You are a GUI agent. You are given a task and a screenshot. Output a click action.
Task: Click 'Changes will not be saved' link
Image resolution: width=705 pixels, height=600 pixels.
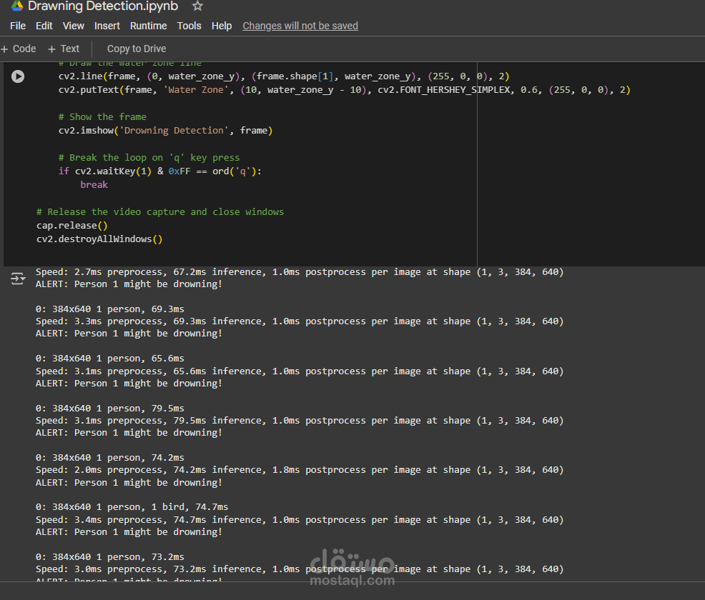(300, 26)
